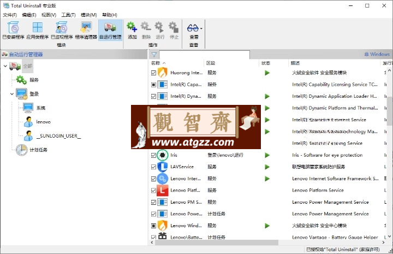Click the Lenovo Inter... round blue icon
The height and width of the screenshot is (254, 393).
[x=163, y=179]
